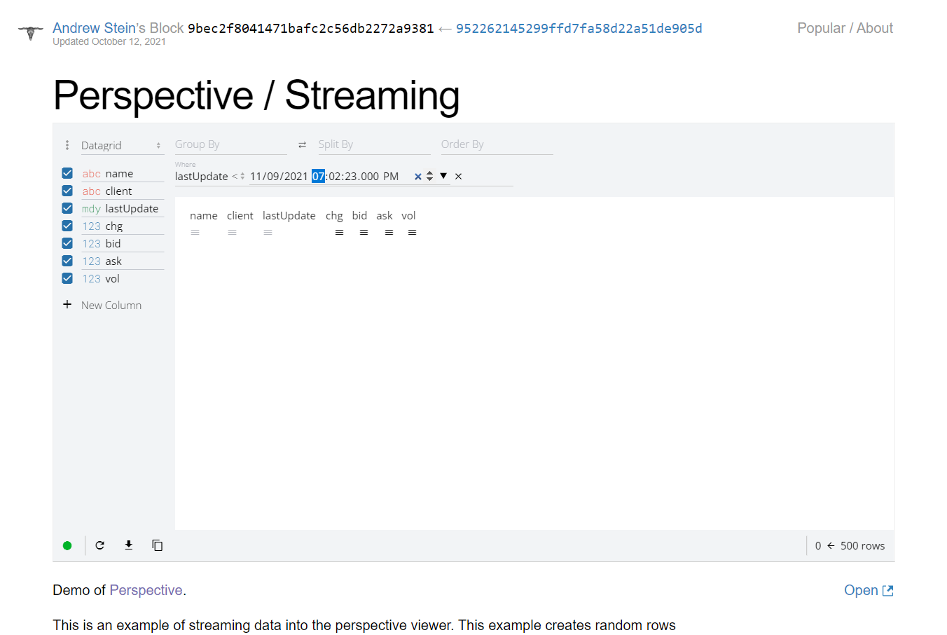This screenshot has height=635, width=947.
Task: Uncheck the vol column checkbox
Action: [67, 278]
